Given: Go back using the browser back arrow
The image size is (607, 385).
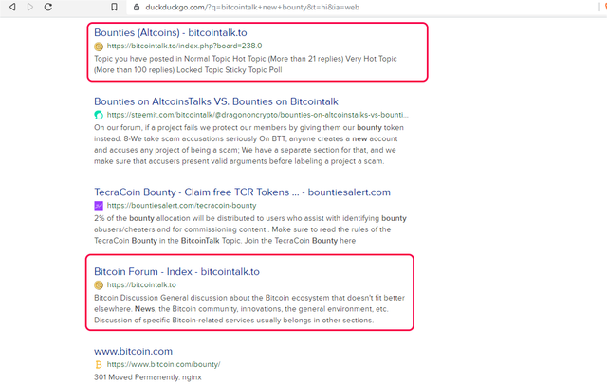Looking at the screenshot, I should point(12,7).
